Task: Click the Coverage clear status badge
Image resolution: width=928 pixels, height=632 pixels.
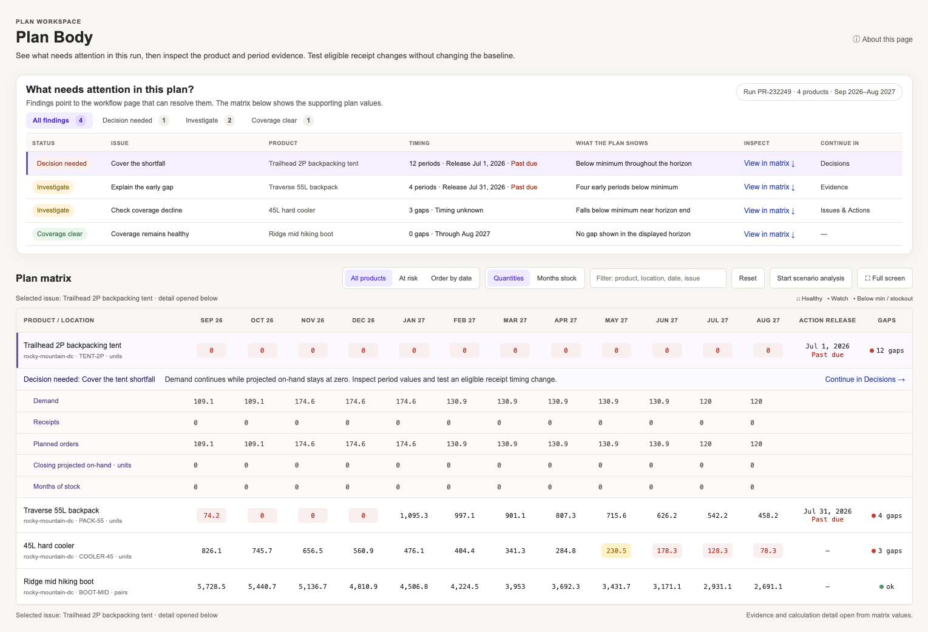Action: 59,234
